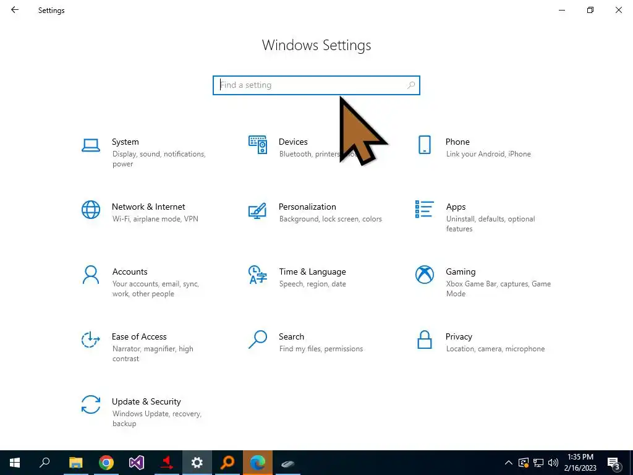Click 'Your accounts, email, sync' description

[x=156, y=289]
